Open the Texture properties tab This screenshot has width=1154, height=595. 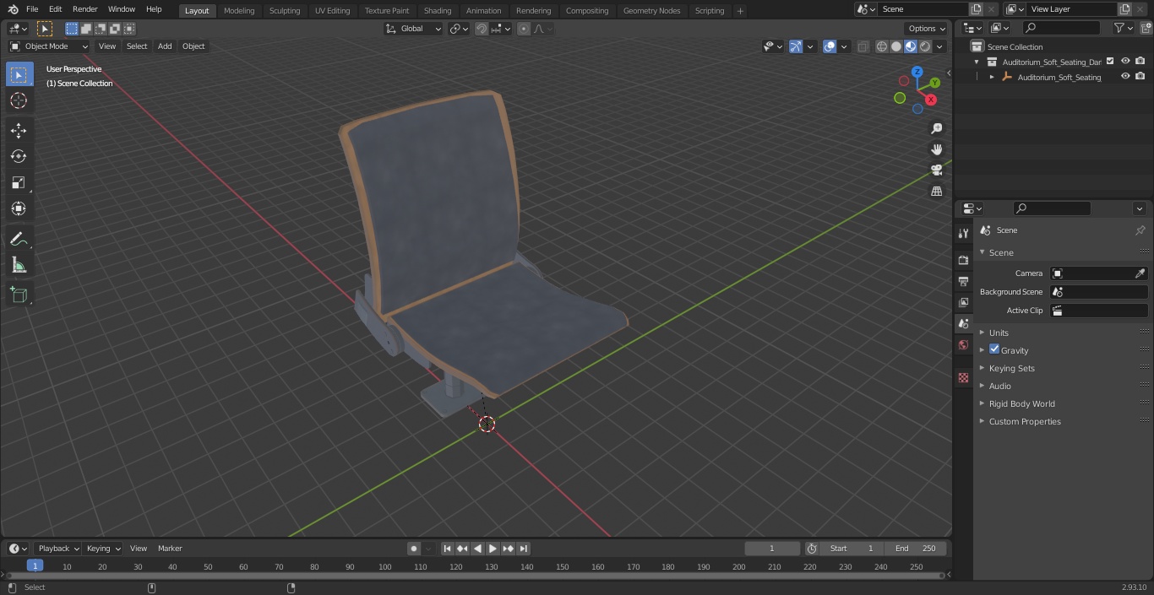(963, 377)
